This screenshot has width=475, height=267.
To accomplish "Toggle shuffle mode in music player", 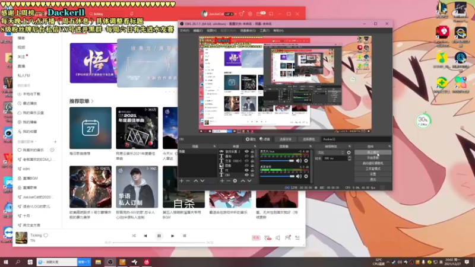I will click(134, 236).
